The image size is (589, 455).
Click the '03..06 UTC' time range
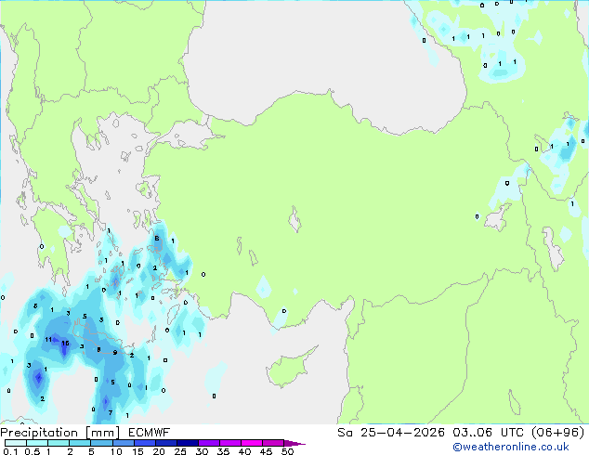pyautogui.click(x=487, y=433)
